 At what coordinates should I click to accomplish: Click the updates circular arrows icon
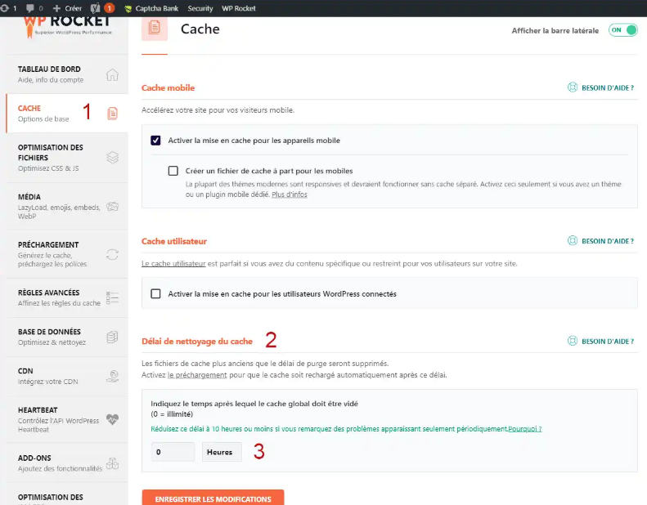5,8
